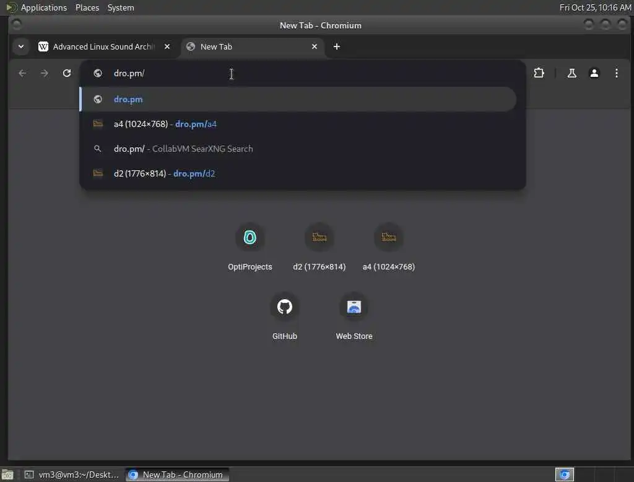This screenshot has height=482, width=634.
Task: Click New Tab - Chromium taskbar button
Action: coord(176,475)
